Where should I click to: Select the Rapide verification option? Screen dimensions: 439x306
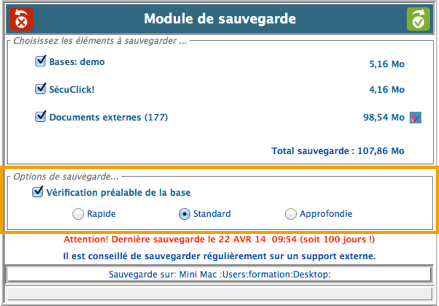[x=78, y=214]
